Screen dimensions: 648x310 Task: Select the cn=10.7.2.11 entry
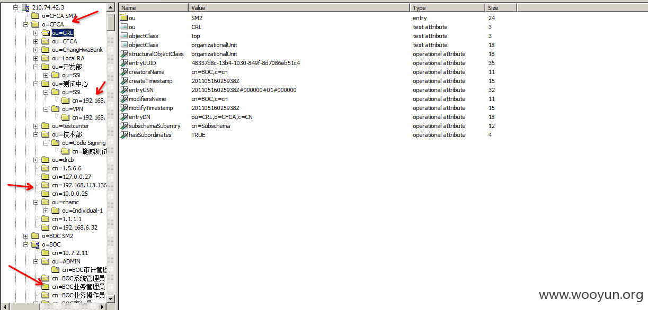pyautogui.click(x=69, y=253)
